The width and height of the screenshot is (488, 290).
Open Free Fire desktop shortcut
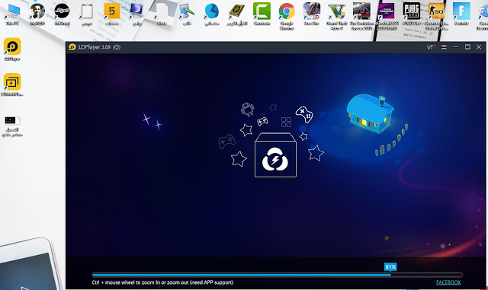coord(312,14)
